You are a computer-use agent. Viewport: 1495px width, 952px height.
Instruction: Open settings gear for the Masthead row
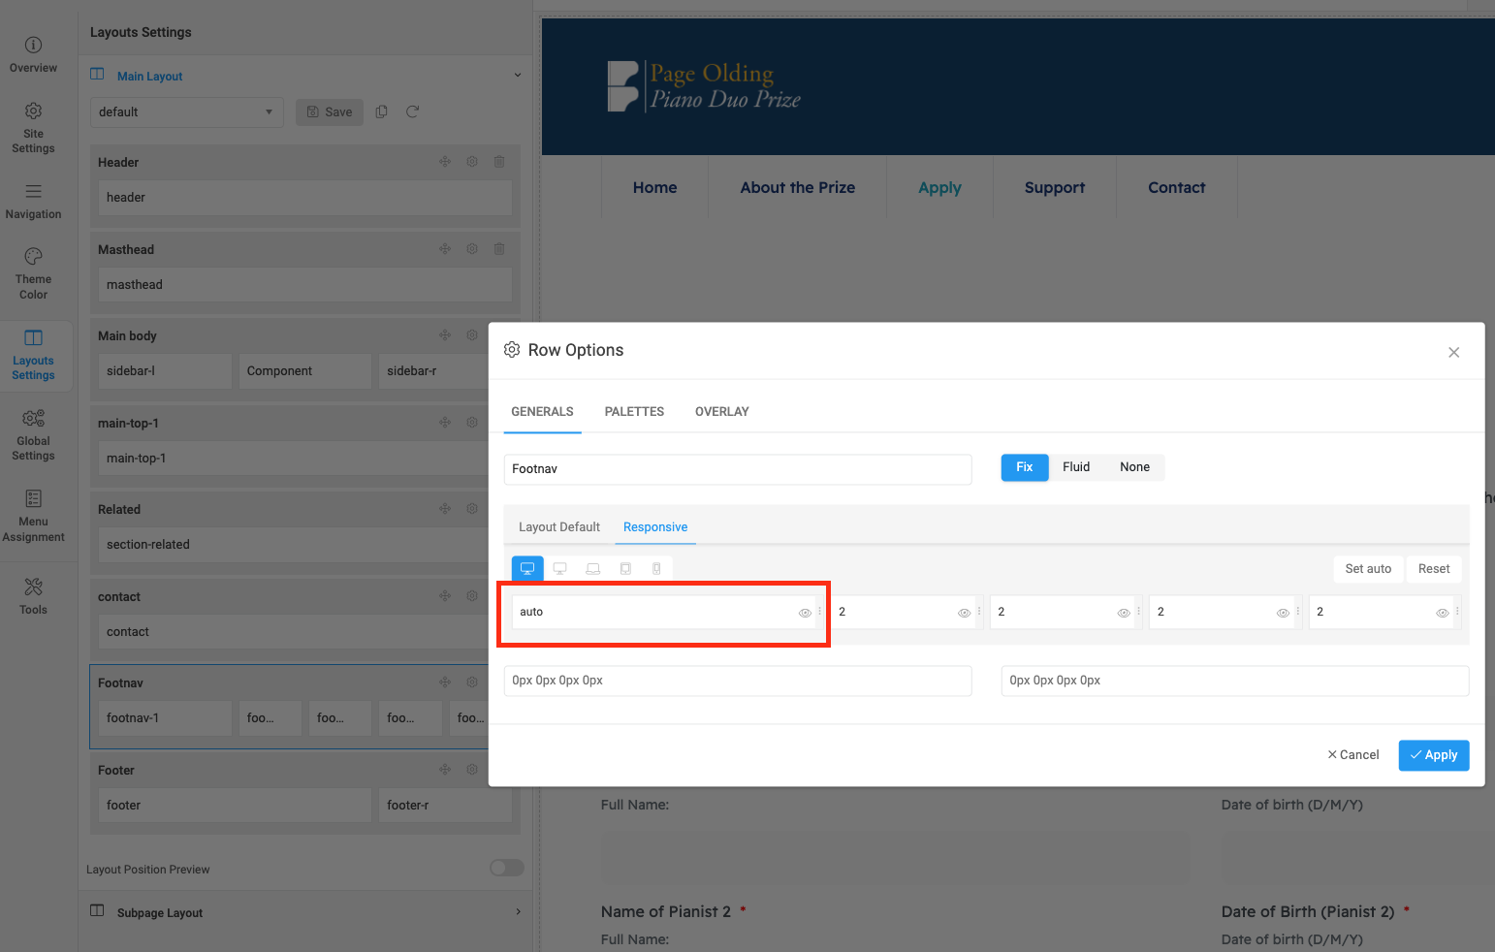472,249
